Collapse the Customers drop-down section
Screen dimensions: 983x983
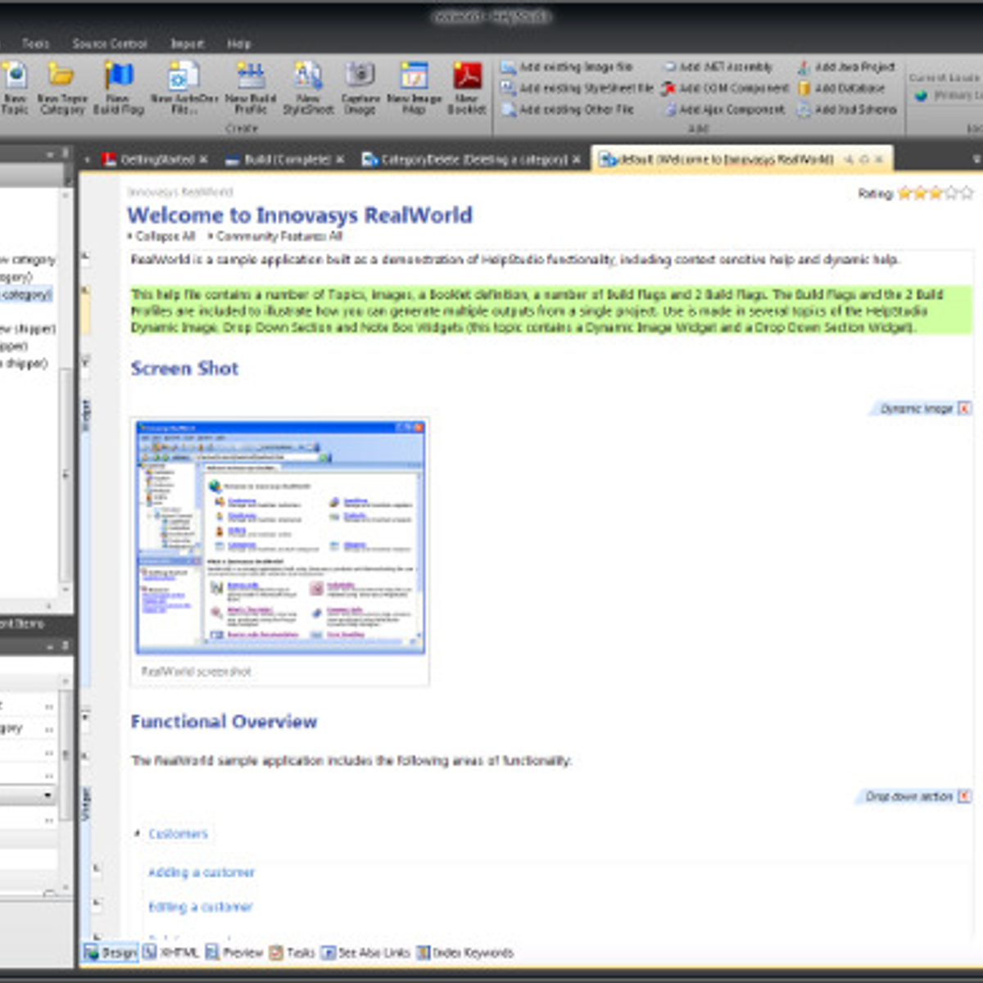(x=138, y=833)
